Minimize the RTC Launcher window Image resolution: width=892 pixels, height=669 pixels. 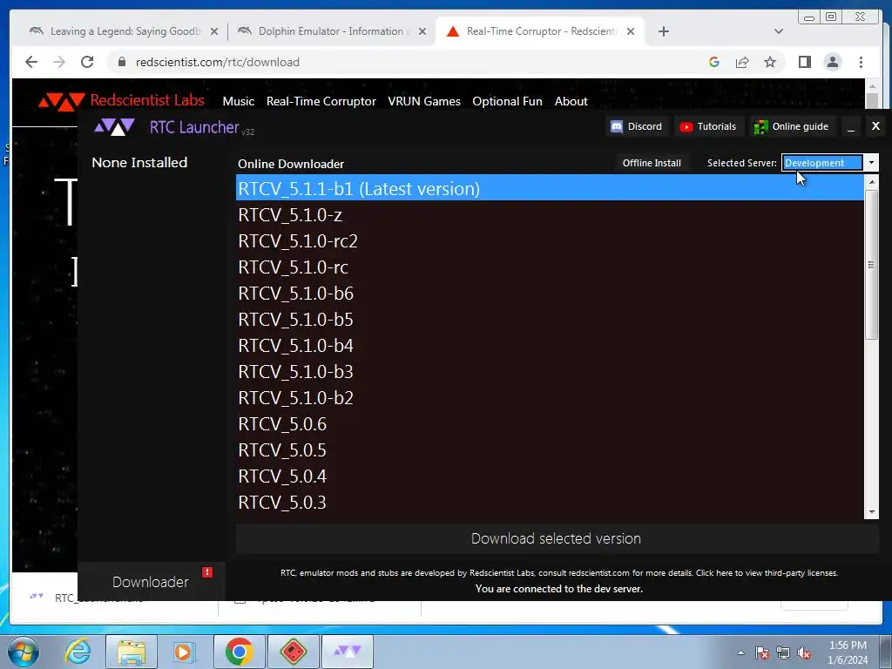(851, 127)
